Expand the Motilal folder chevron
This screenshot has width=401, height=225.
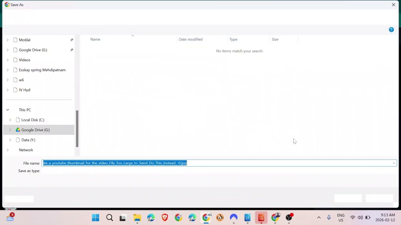click(x=8, y=40)
